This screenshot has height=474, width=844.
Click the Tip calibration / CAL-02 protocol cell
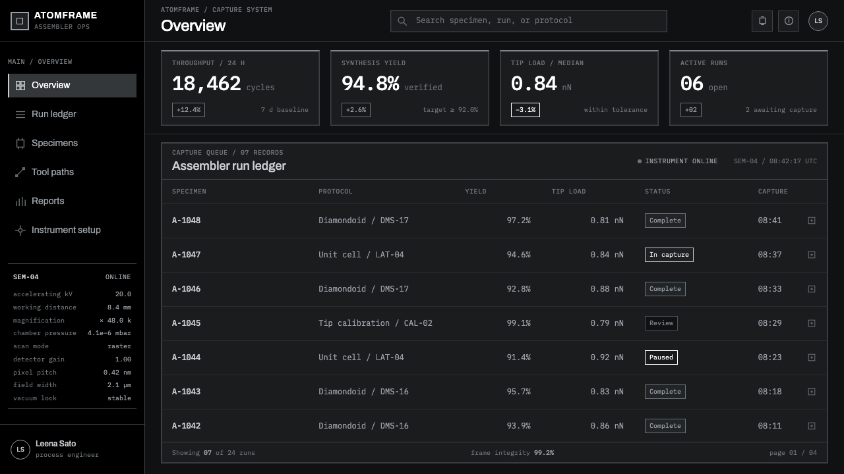(x=376, y=323)
